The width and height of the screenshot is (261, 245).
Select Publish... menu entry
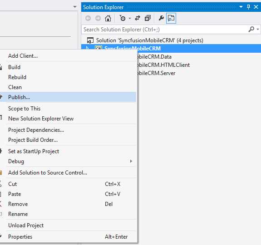click(68, 97)
